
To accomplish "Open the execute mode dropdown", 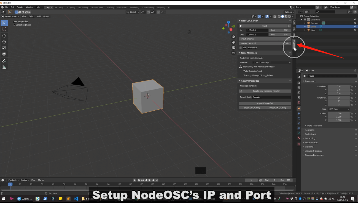I will coord(271,62).
